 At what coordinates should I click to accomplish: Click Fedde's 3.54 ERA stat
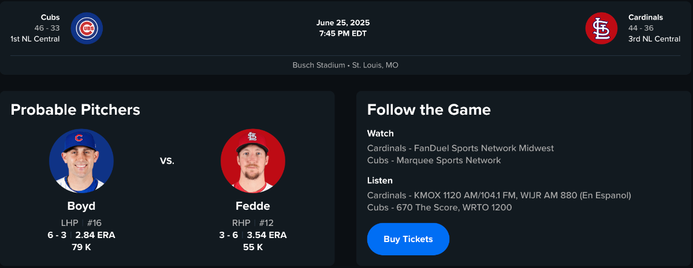[267, 235]
